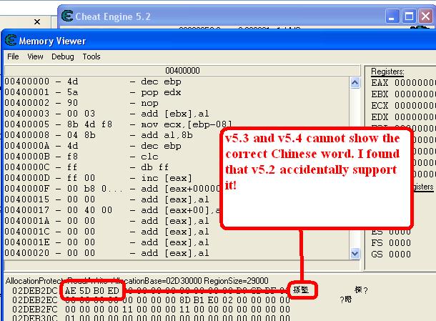Select disassembly line 00400002 nop
This screenshot has width=436, height=321.
177,103
